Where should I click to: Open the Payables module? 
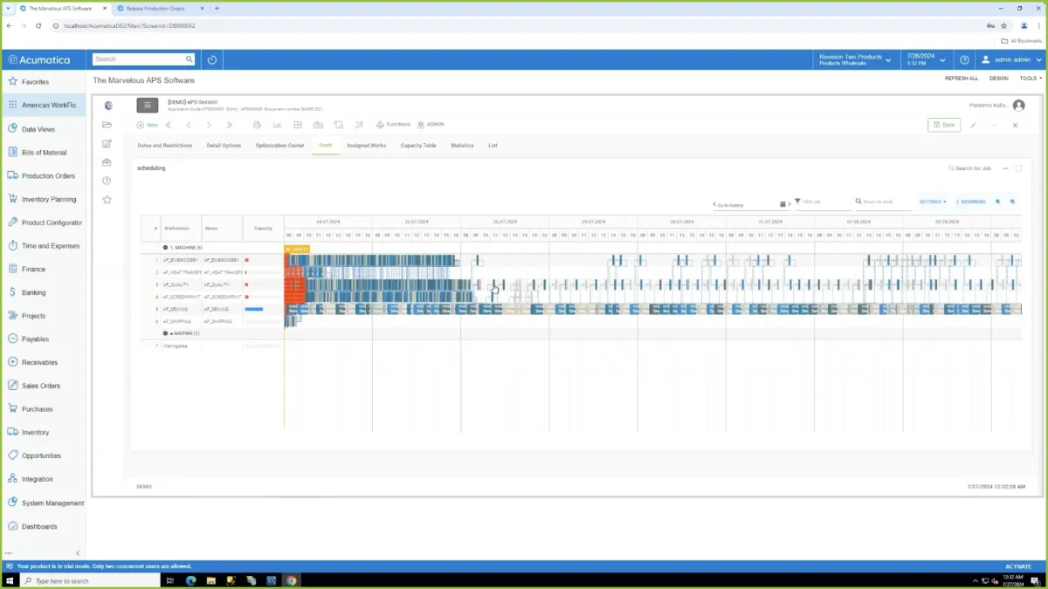coord(43,339)
